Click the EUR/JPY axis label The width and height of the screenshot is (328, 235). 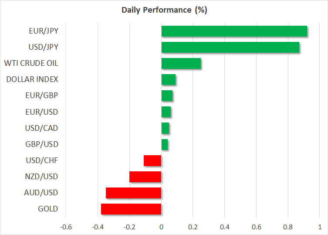43,31
